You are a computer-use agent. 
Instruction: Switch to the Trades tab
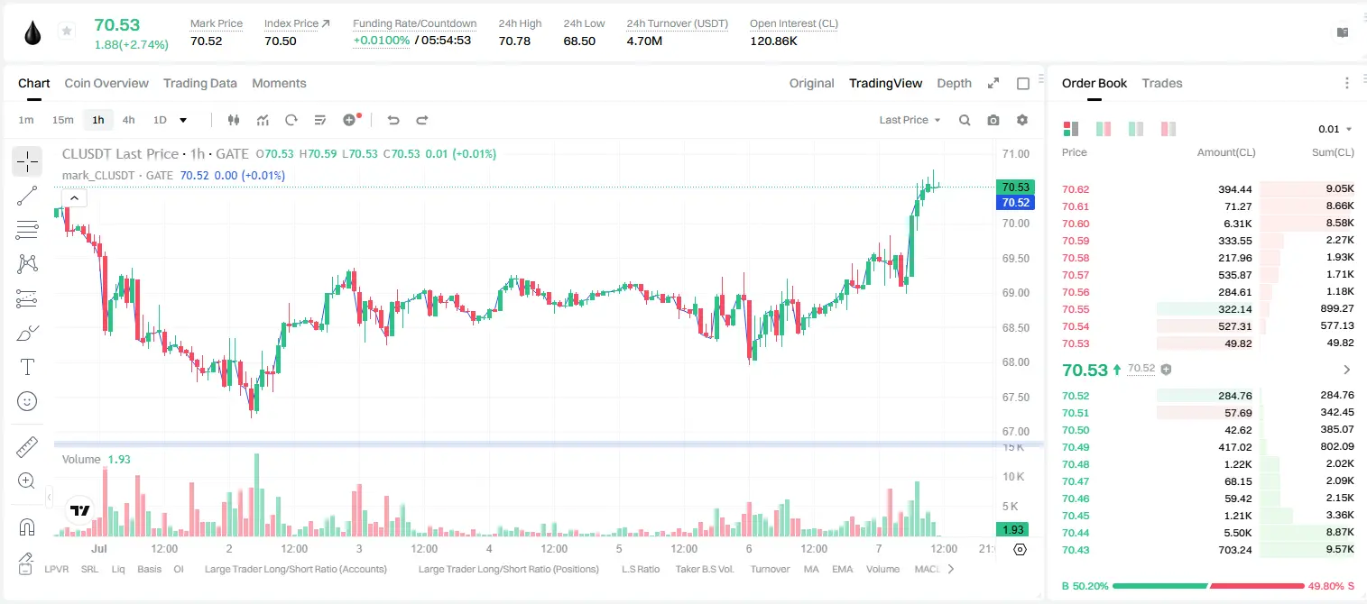1162,83
